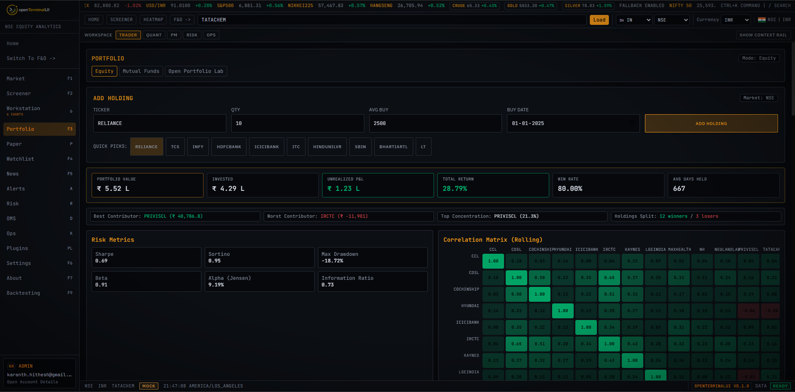The width and height of the screenshot is (795, 392).
Task: Open the calendar picker in Buy Date field
Action: tap(632, 123)
